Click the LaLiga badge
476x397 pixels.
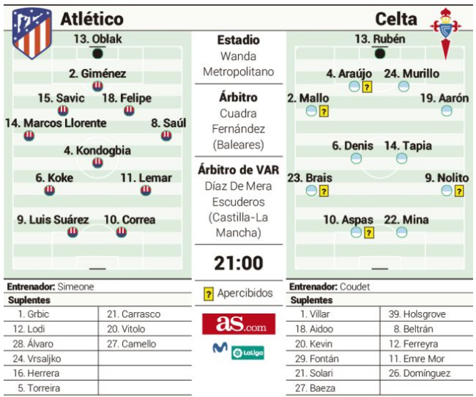[x=248, y=352]
